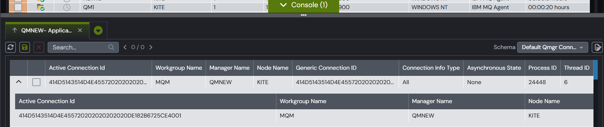Click the folder status icon in QM1 row
Viewport: 604px width, 127px height.
click(x=41, y=7)
